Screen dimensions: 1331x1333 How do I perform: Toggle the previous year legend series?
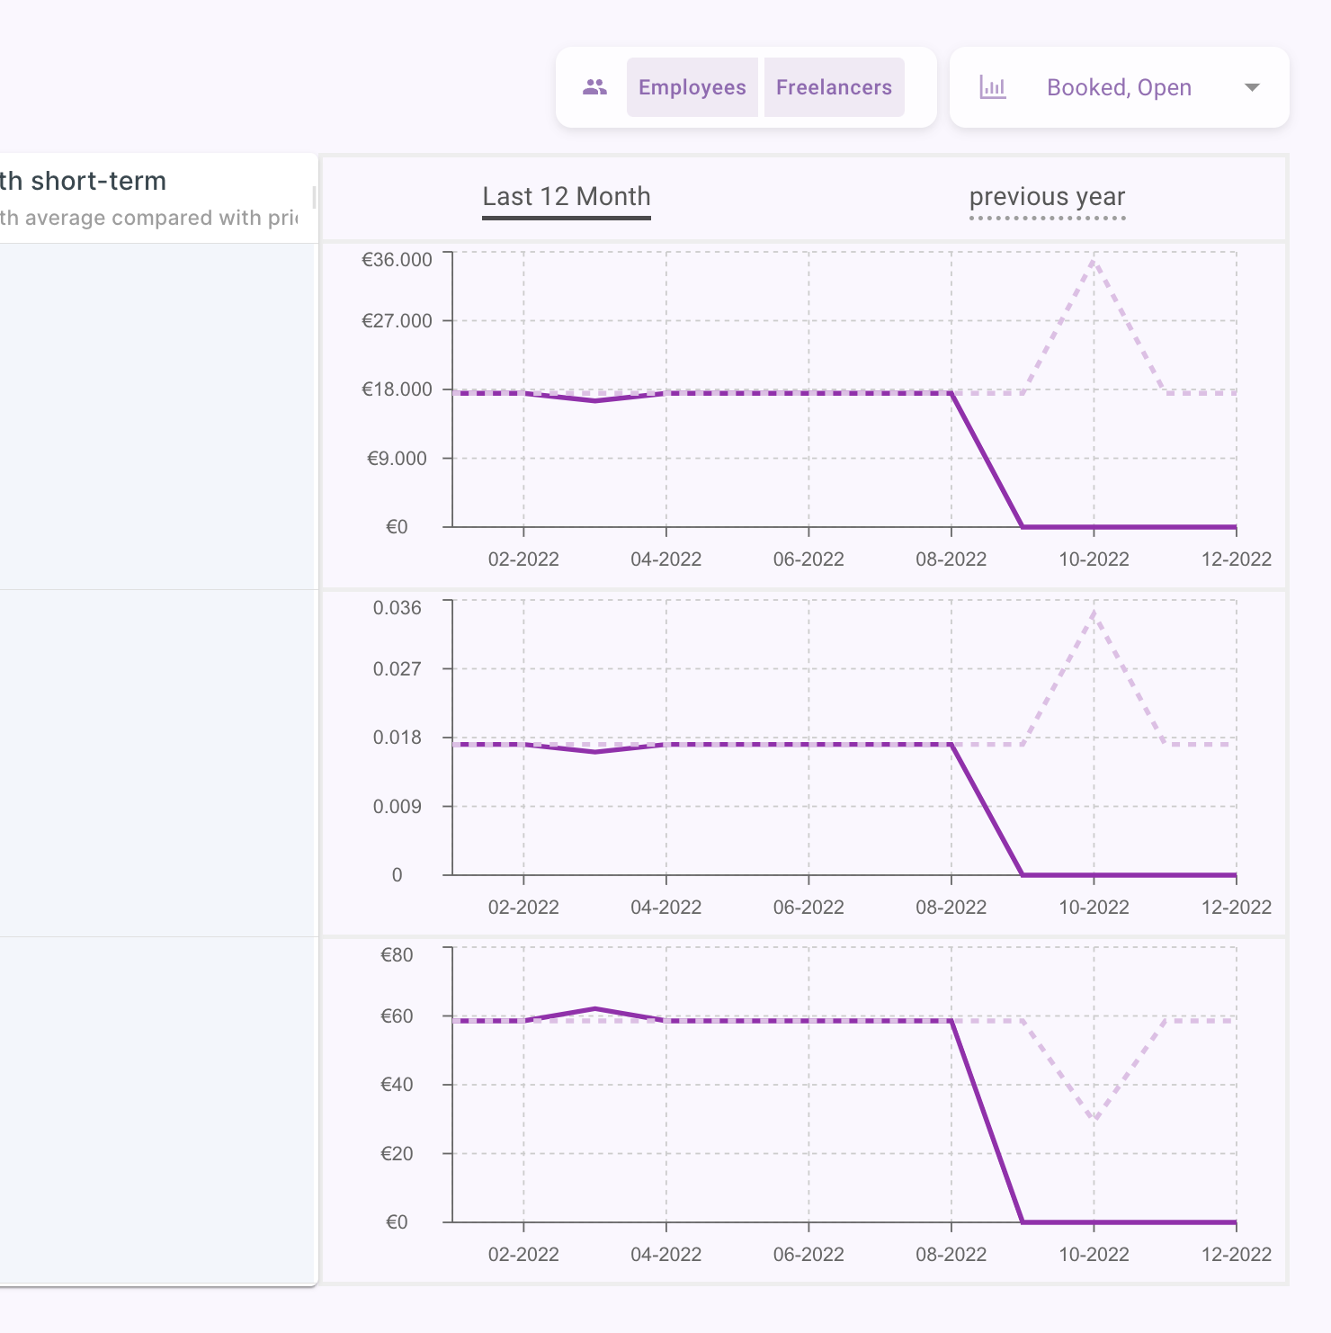(x=1047, y=197)
